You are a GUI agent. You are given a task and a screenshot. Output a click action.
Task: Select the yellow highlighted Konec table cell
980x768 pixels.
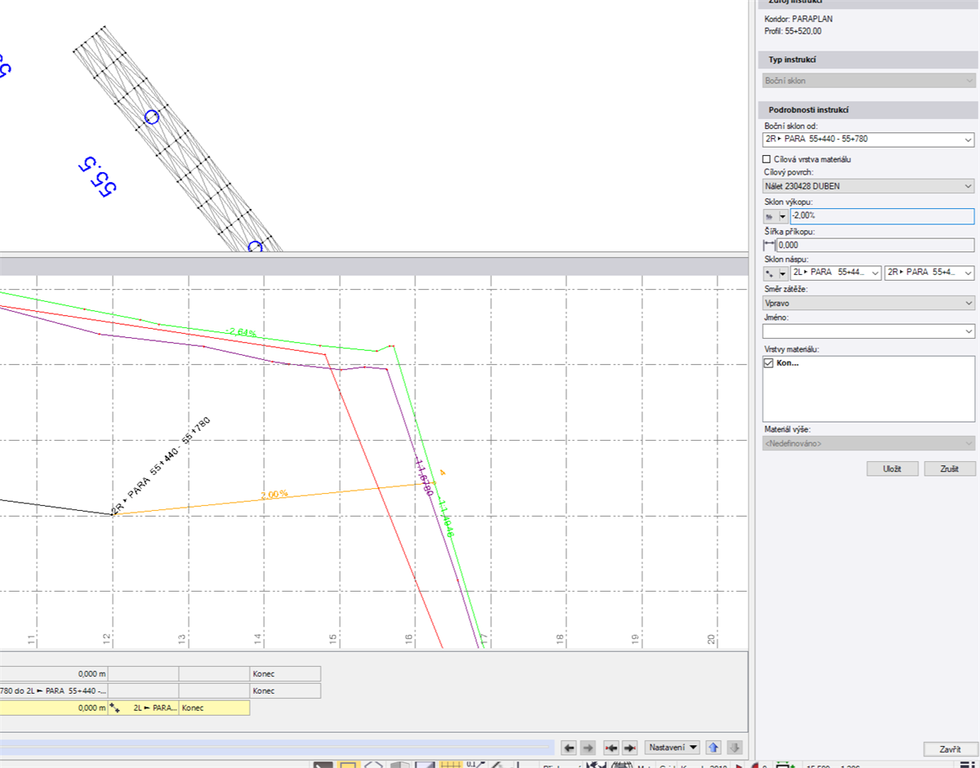(215, 708)
